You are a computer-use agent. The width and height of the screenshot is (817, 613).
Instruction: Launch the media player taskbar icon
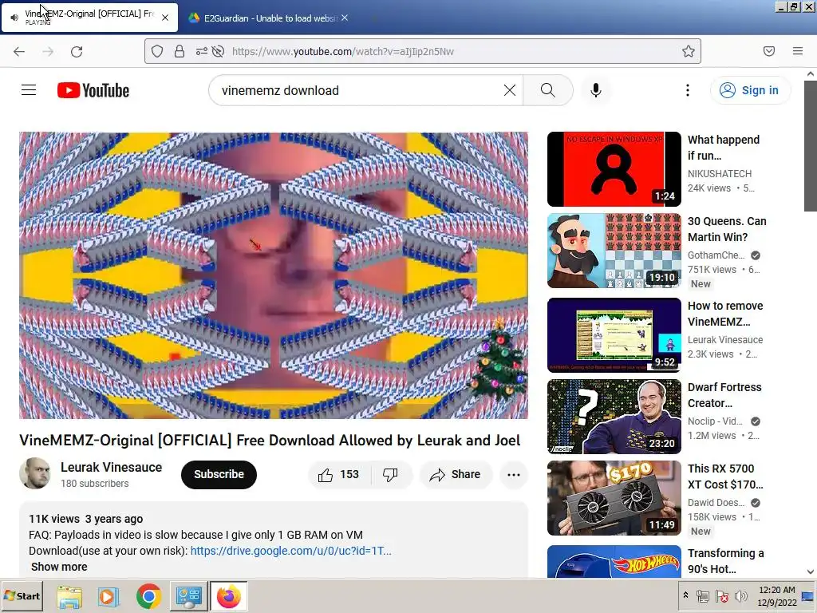109,596
